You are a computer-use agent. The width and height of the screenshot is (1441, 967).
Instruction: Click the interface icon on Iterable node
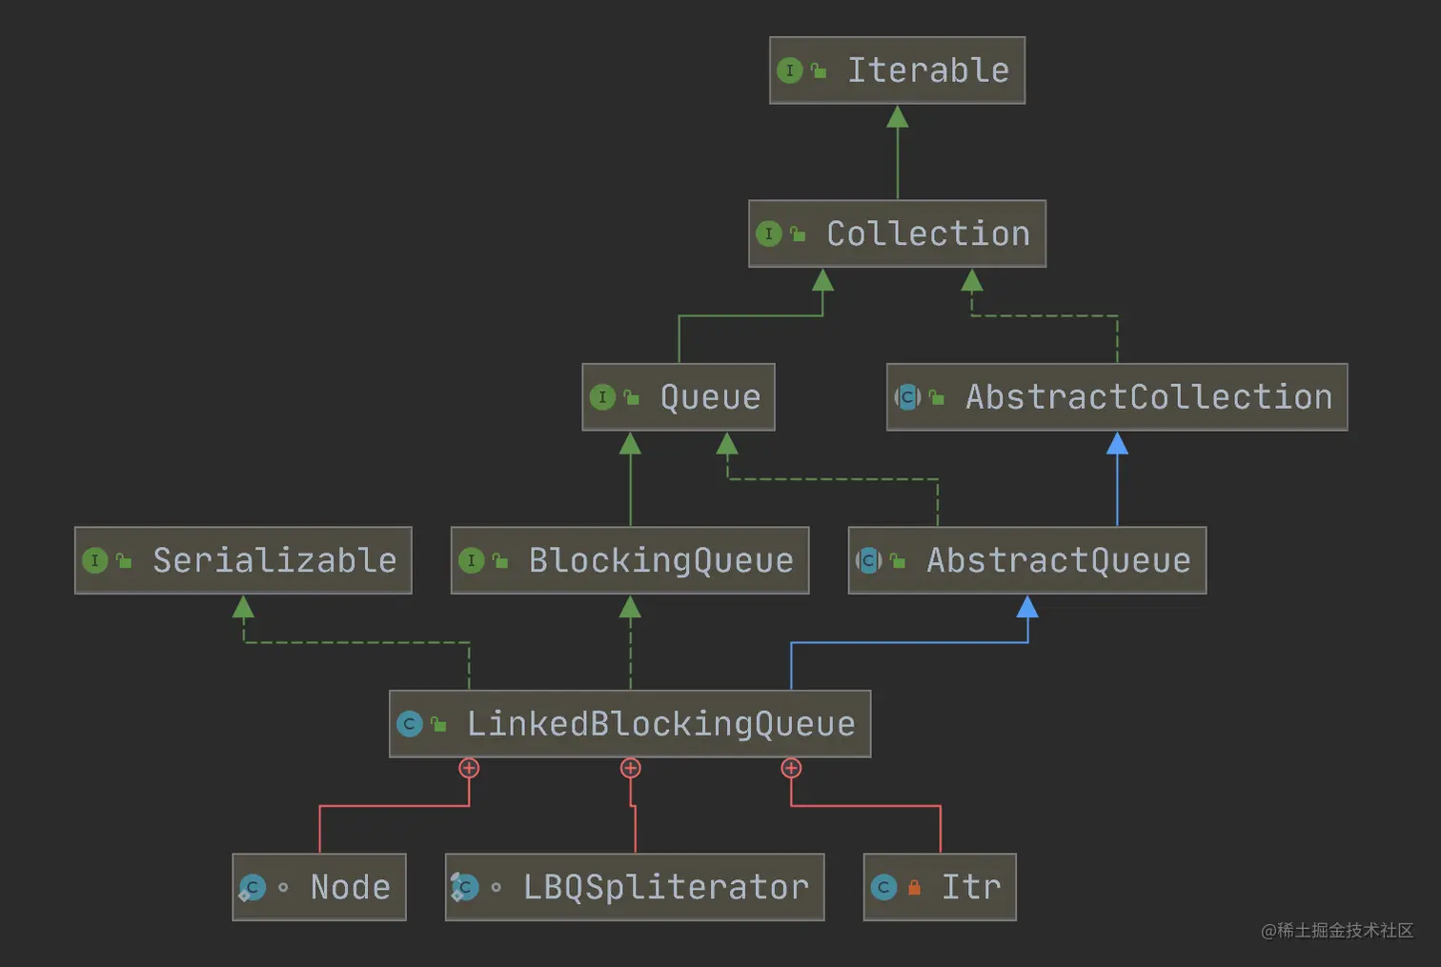(790, 71)
